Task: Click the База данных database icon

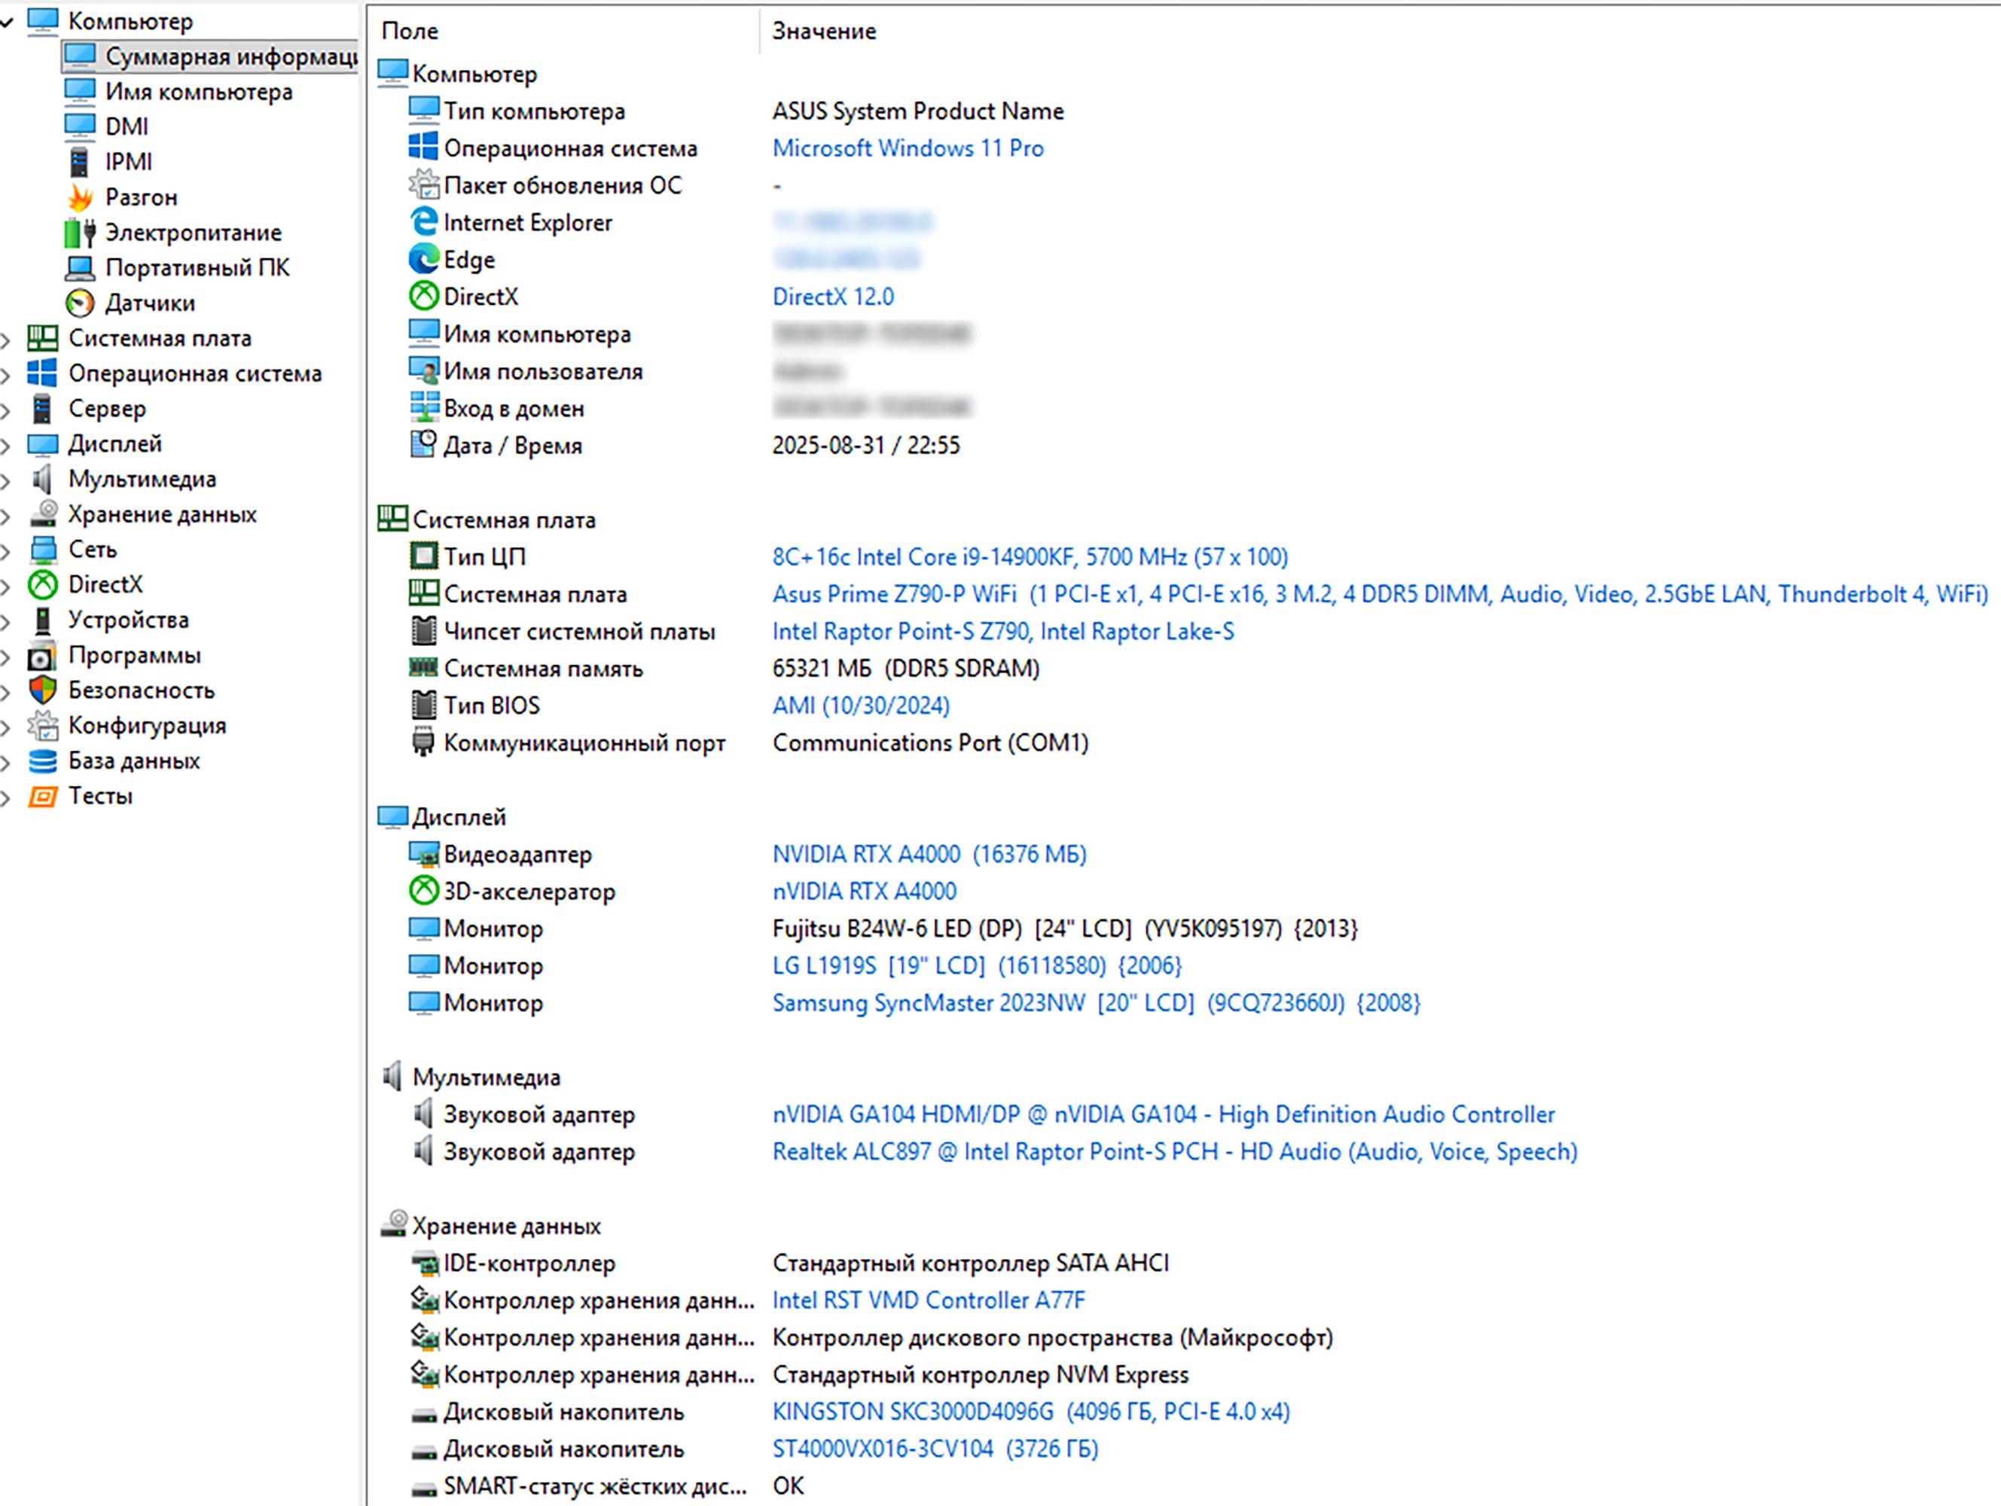Action: tap(42, 761)
